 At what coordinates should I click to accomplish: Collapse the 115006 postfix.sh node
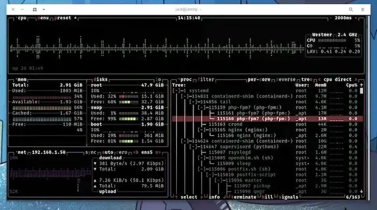pyautogui.click(x=201, y=169)
